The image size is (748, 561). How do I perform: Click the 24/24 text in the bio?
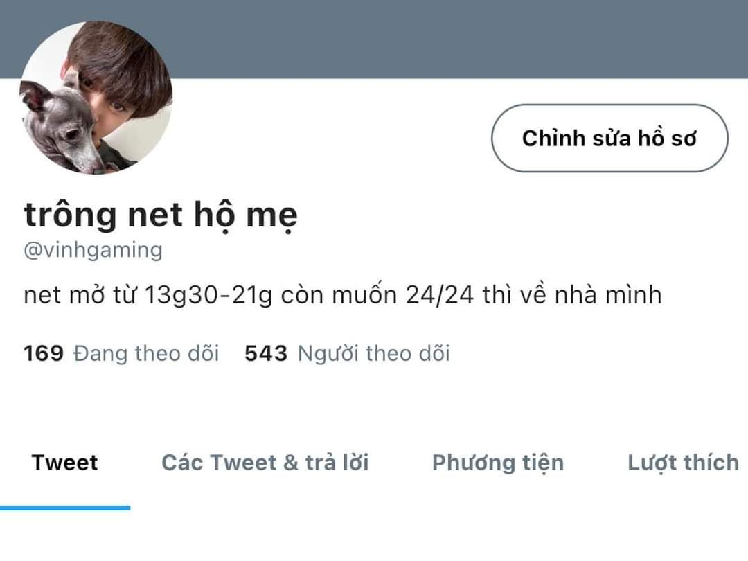pyautogui.click(x=439, y=295)
